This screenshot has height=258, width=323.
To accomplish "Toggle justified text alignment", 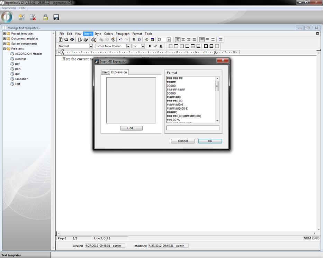I will [x=194, y=40].
